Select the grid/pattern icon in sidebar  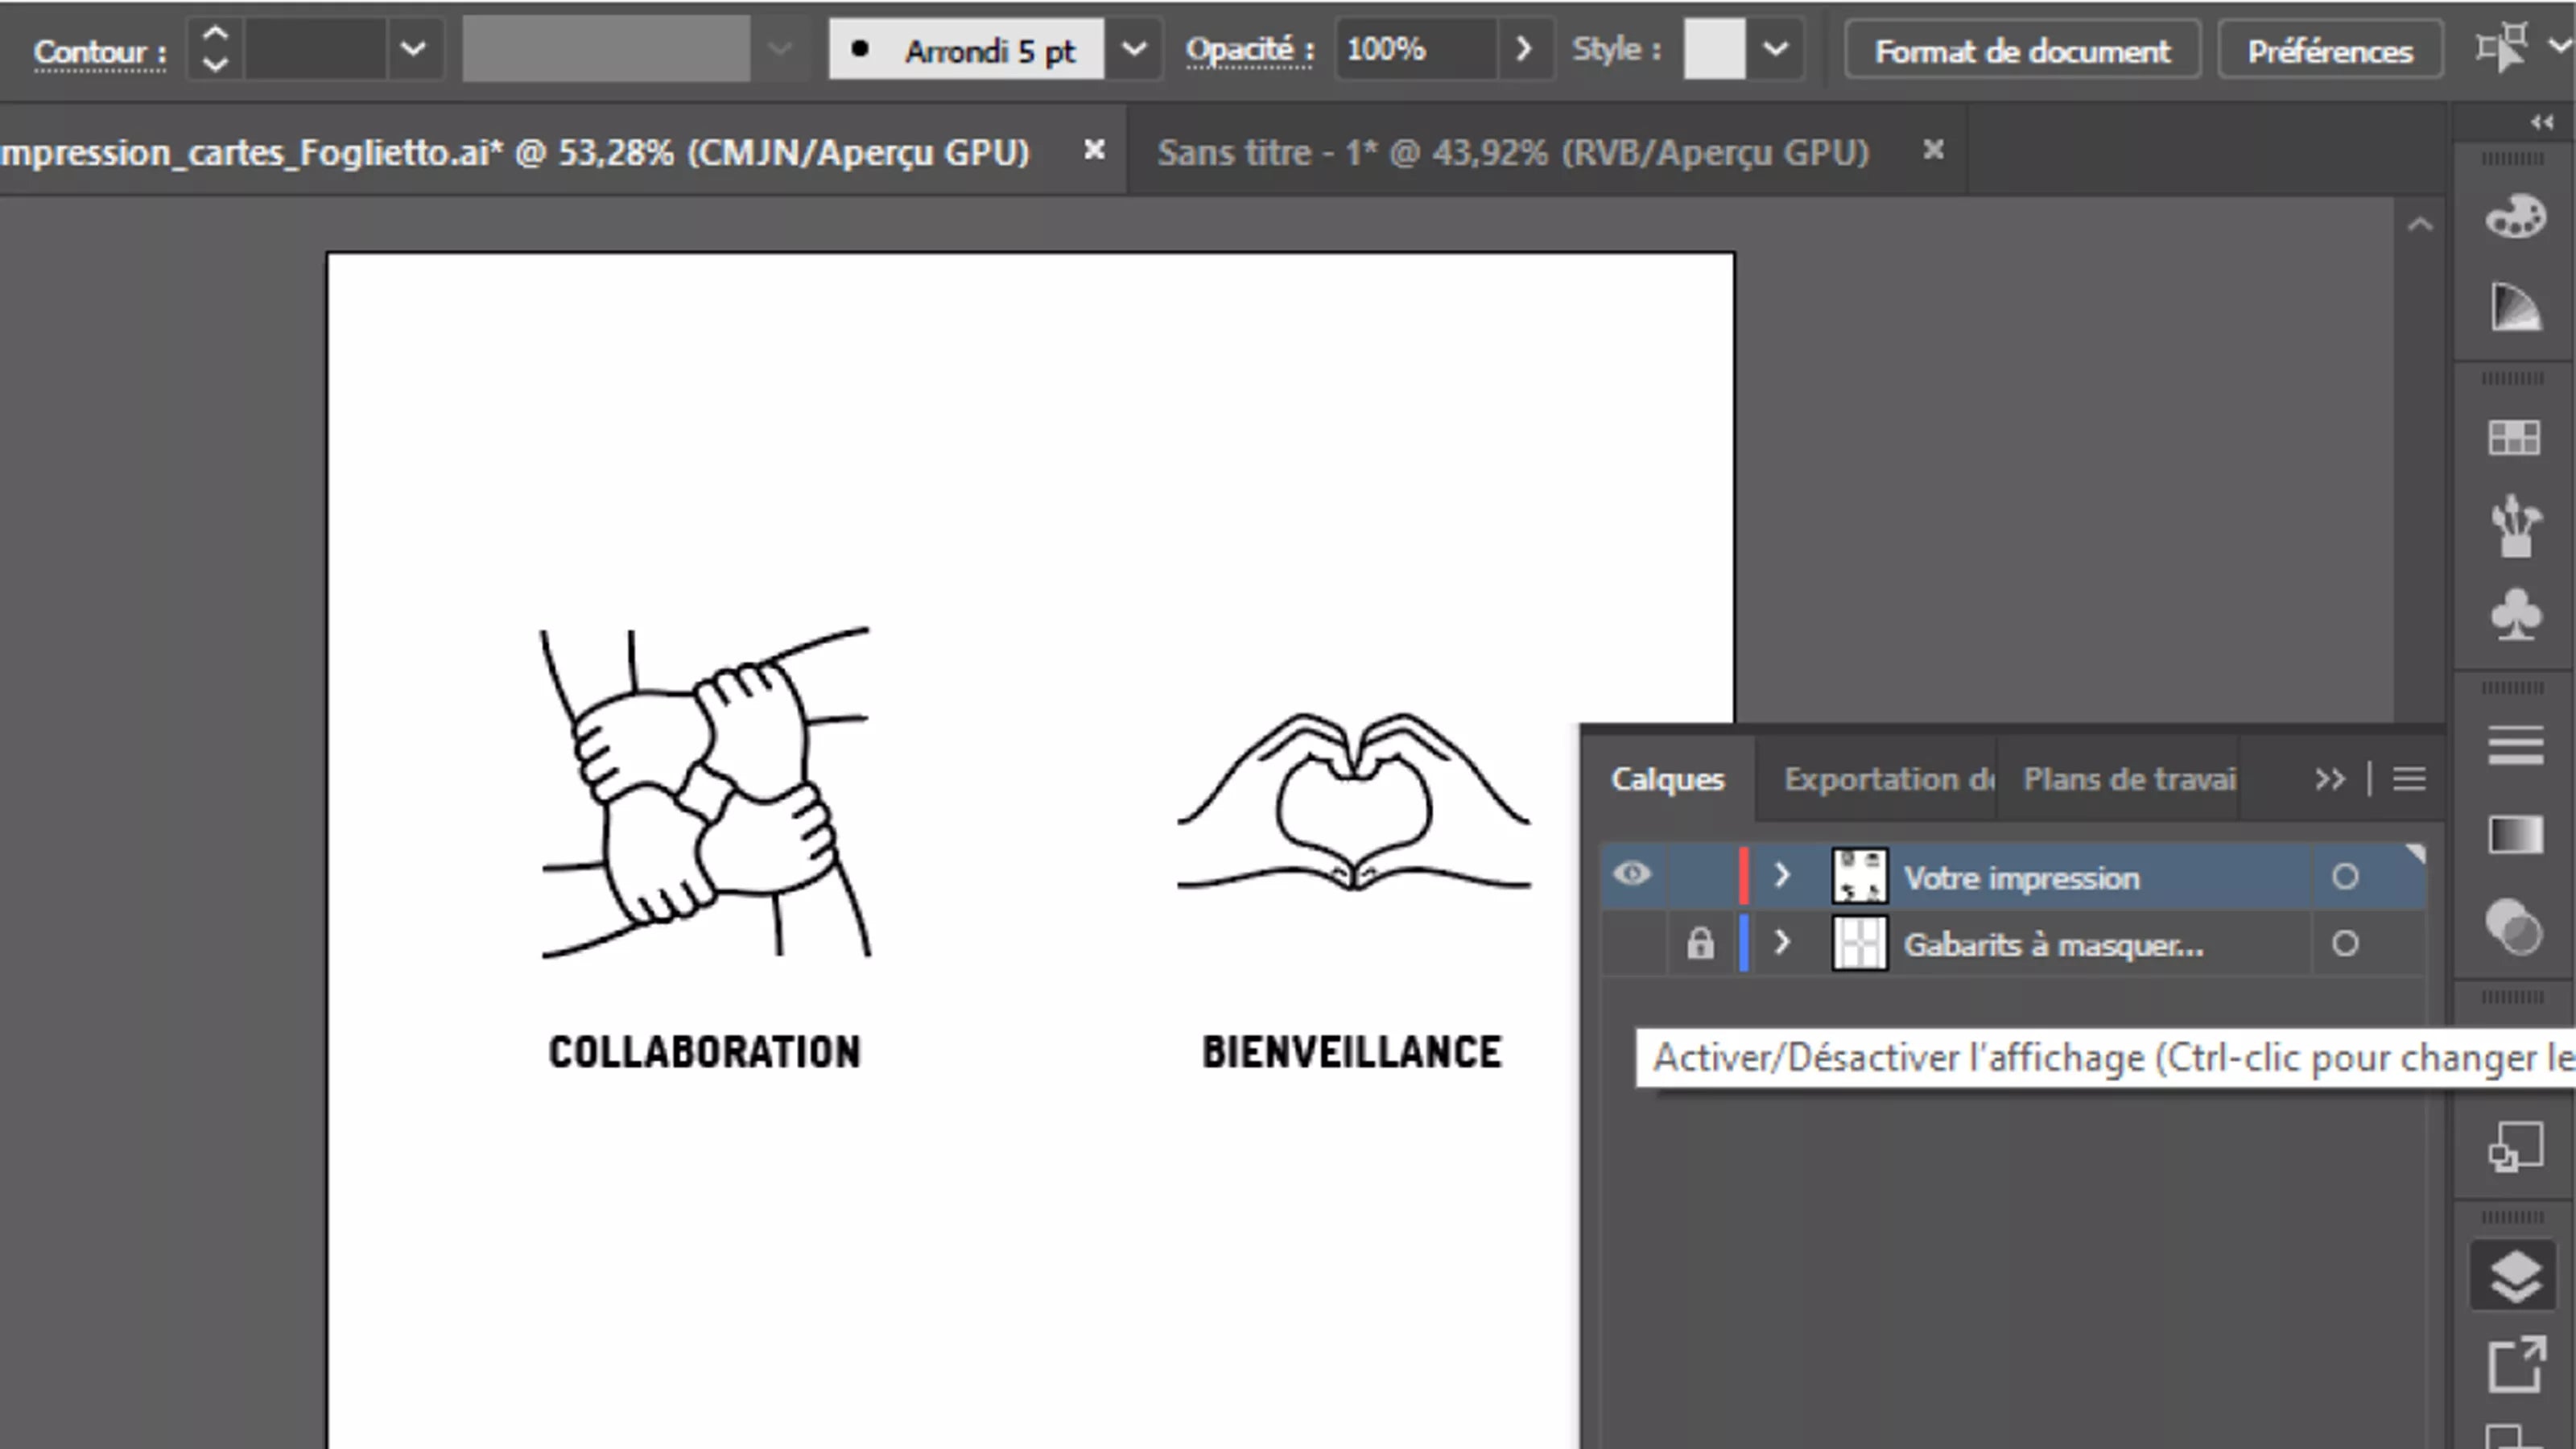(x=2514, y=437)
